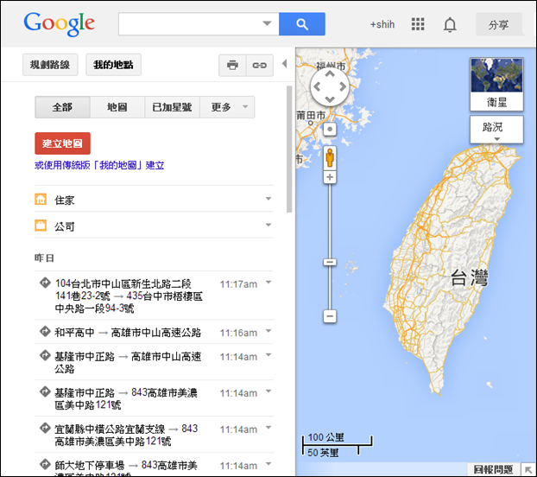This screenshot has height=477, width=537.
Task: Expand the 住家 entry dropdown
Action: (x=268, y=199)
